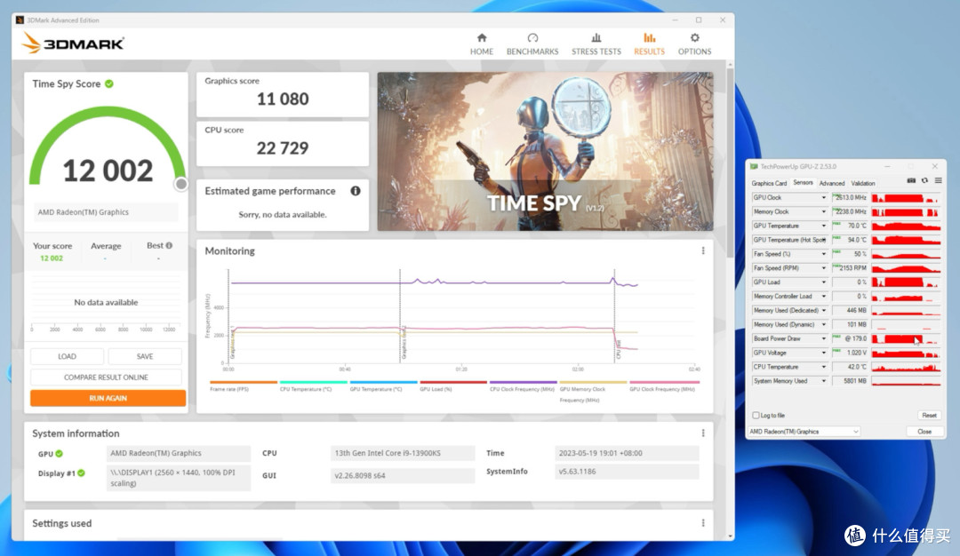This screenshot has width=960, height=556.
Task: Click the GPU-Z title bar app icon
Action: click(x=754, y=166)
